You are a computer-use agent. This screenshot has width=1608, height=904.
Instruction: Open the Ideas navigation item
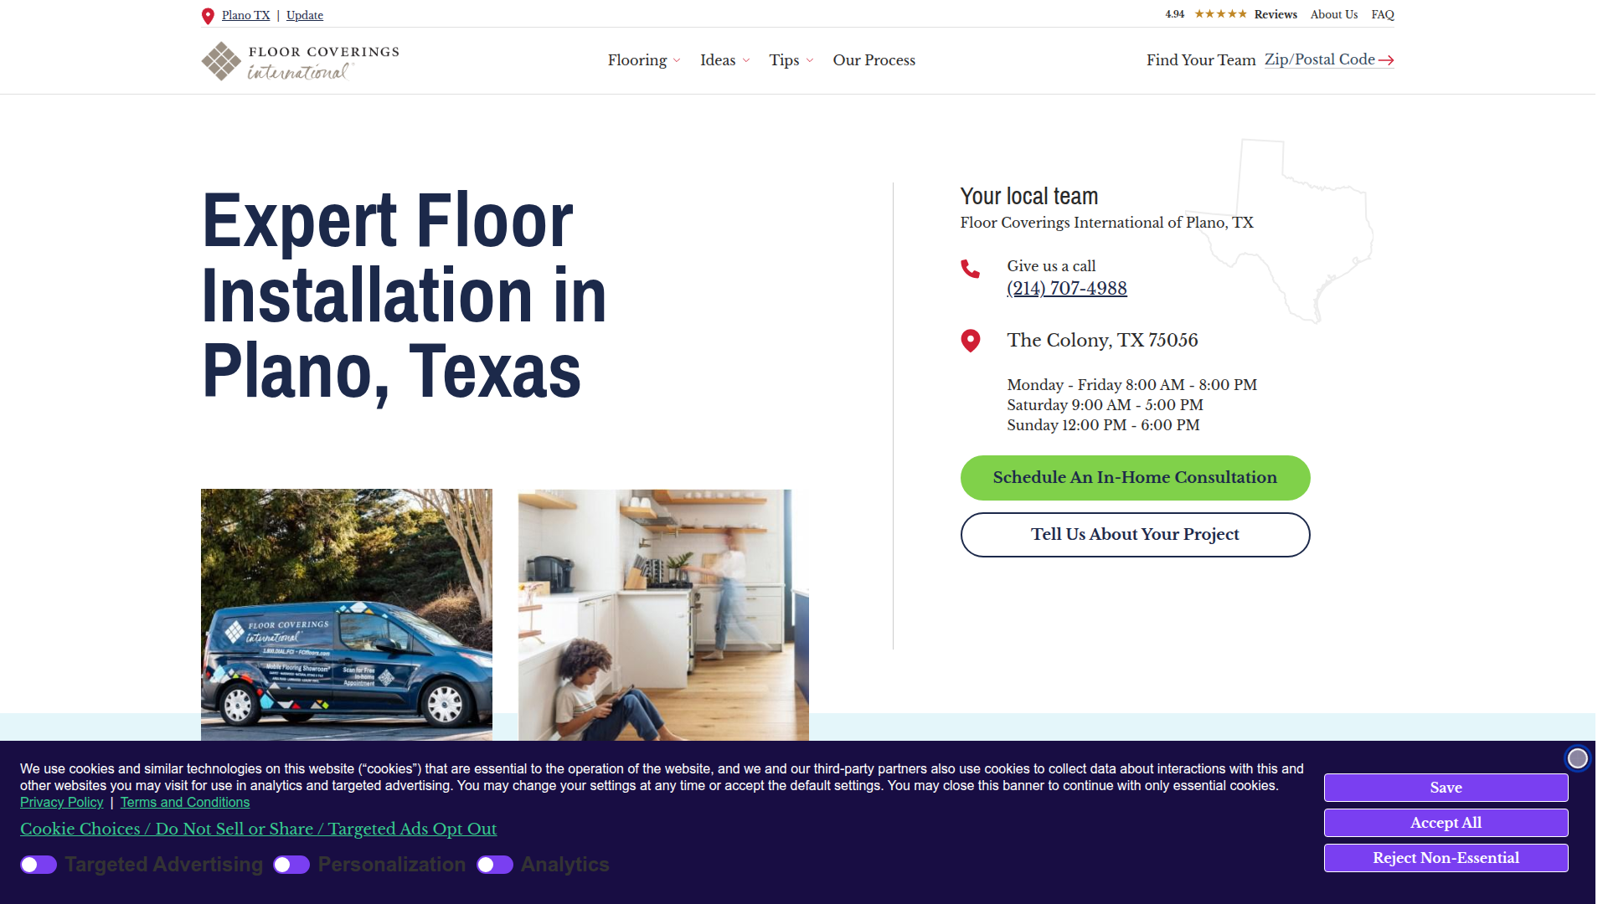tap(718, 60)
